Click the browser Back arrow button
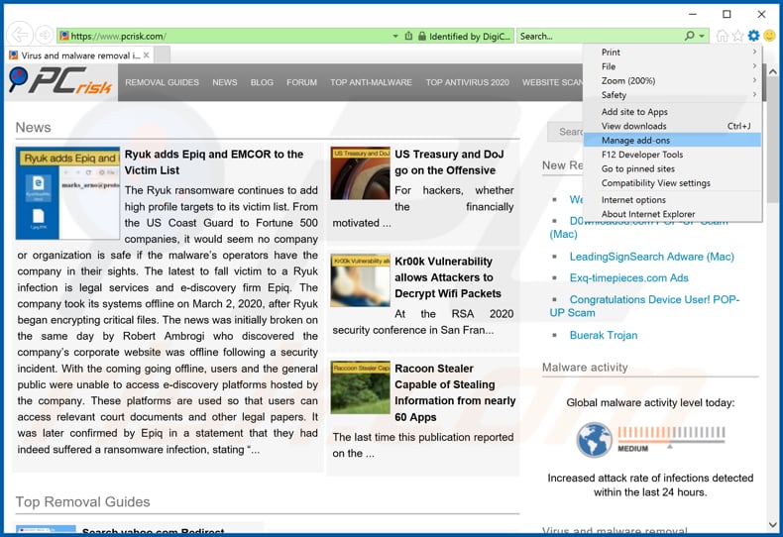 (x=18, y=36)
